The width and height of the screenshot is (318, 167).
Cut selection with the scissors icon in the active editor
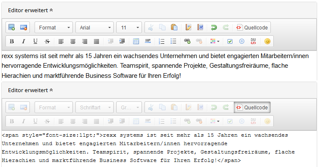coord(150,27)
